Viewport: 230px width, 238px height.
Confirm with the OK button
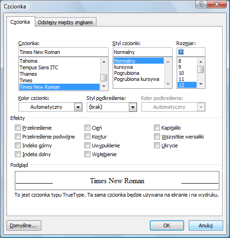pos(167,225)
